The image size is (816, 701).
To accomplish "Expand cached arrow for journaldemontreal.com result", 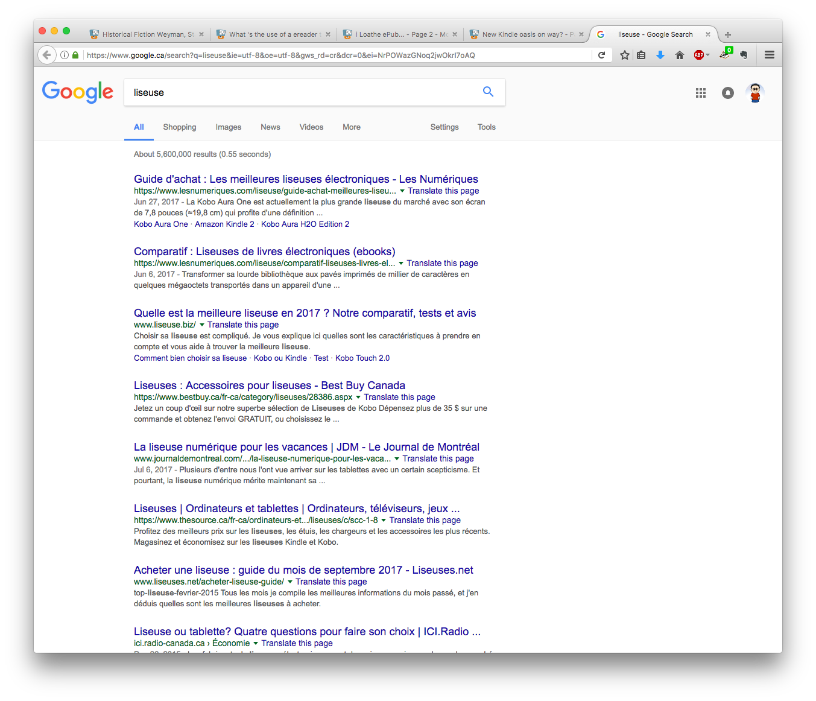I will pyautogui.click(x=397, y=459).
